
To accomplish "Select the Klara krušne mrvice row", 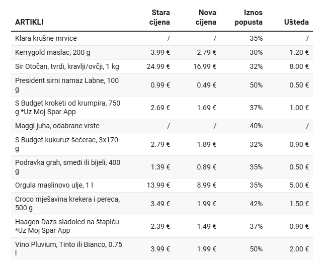I will (46, 38).
